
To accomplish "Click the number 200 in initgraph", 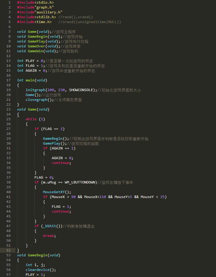I will click(x=51, y=90).
